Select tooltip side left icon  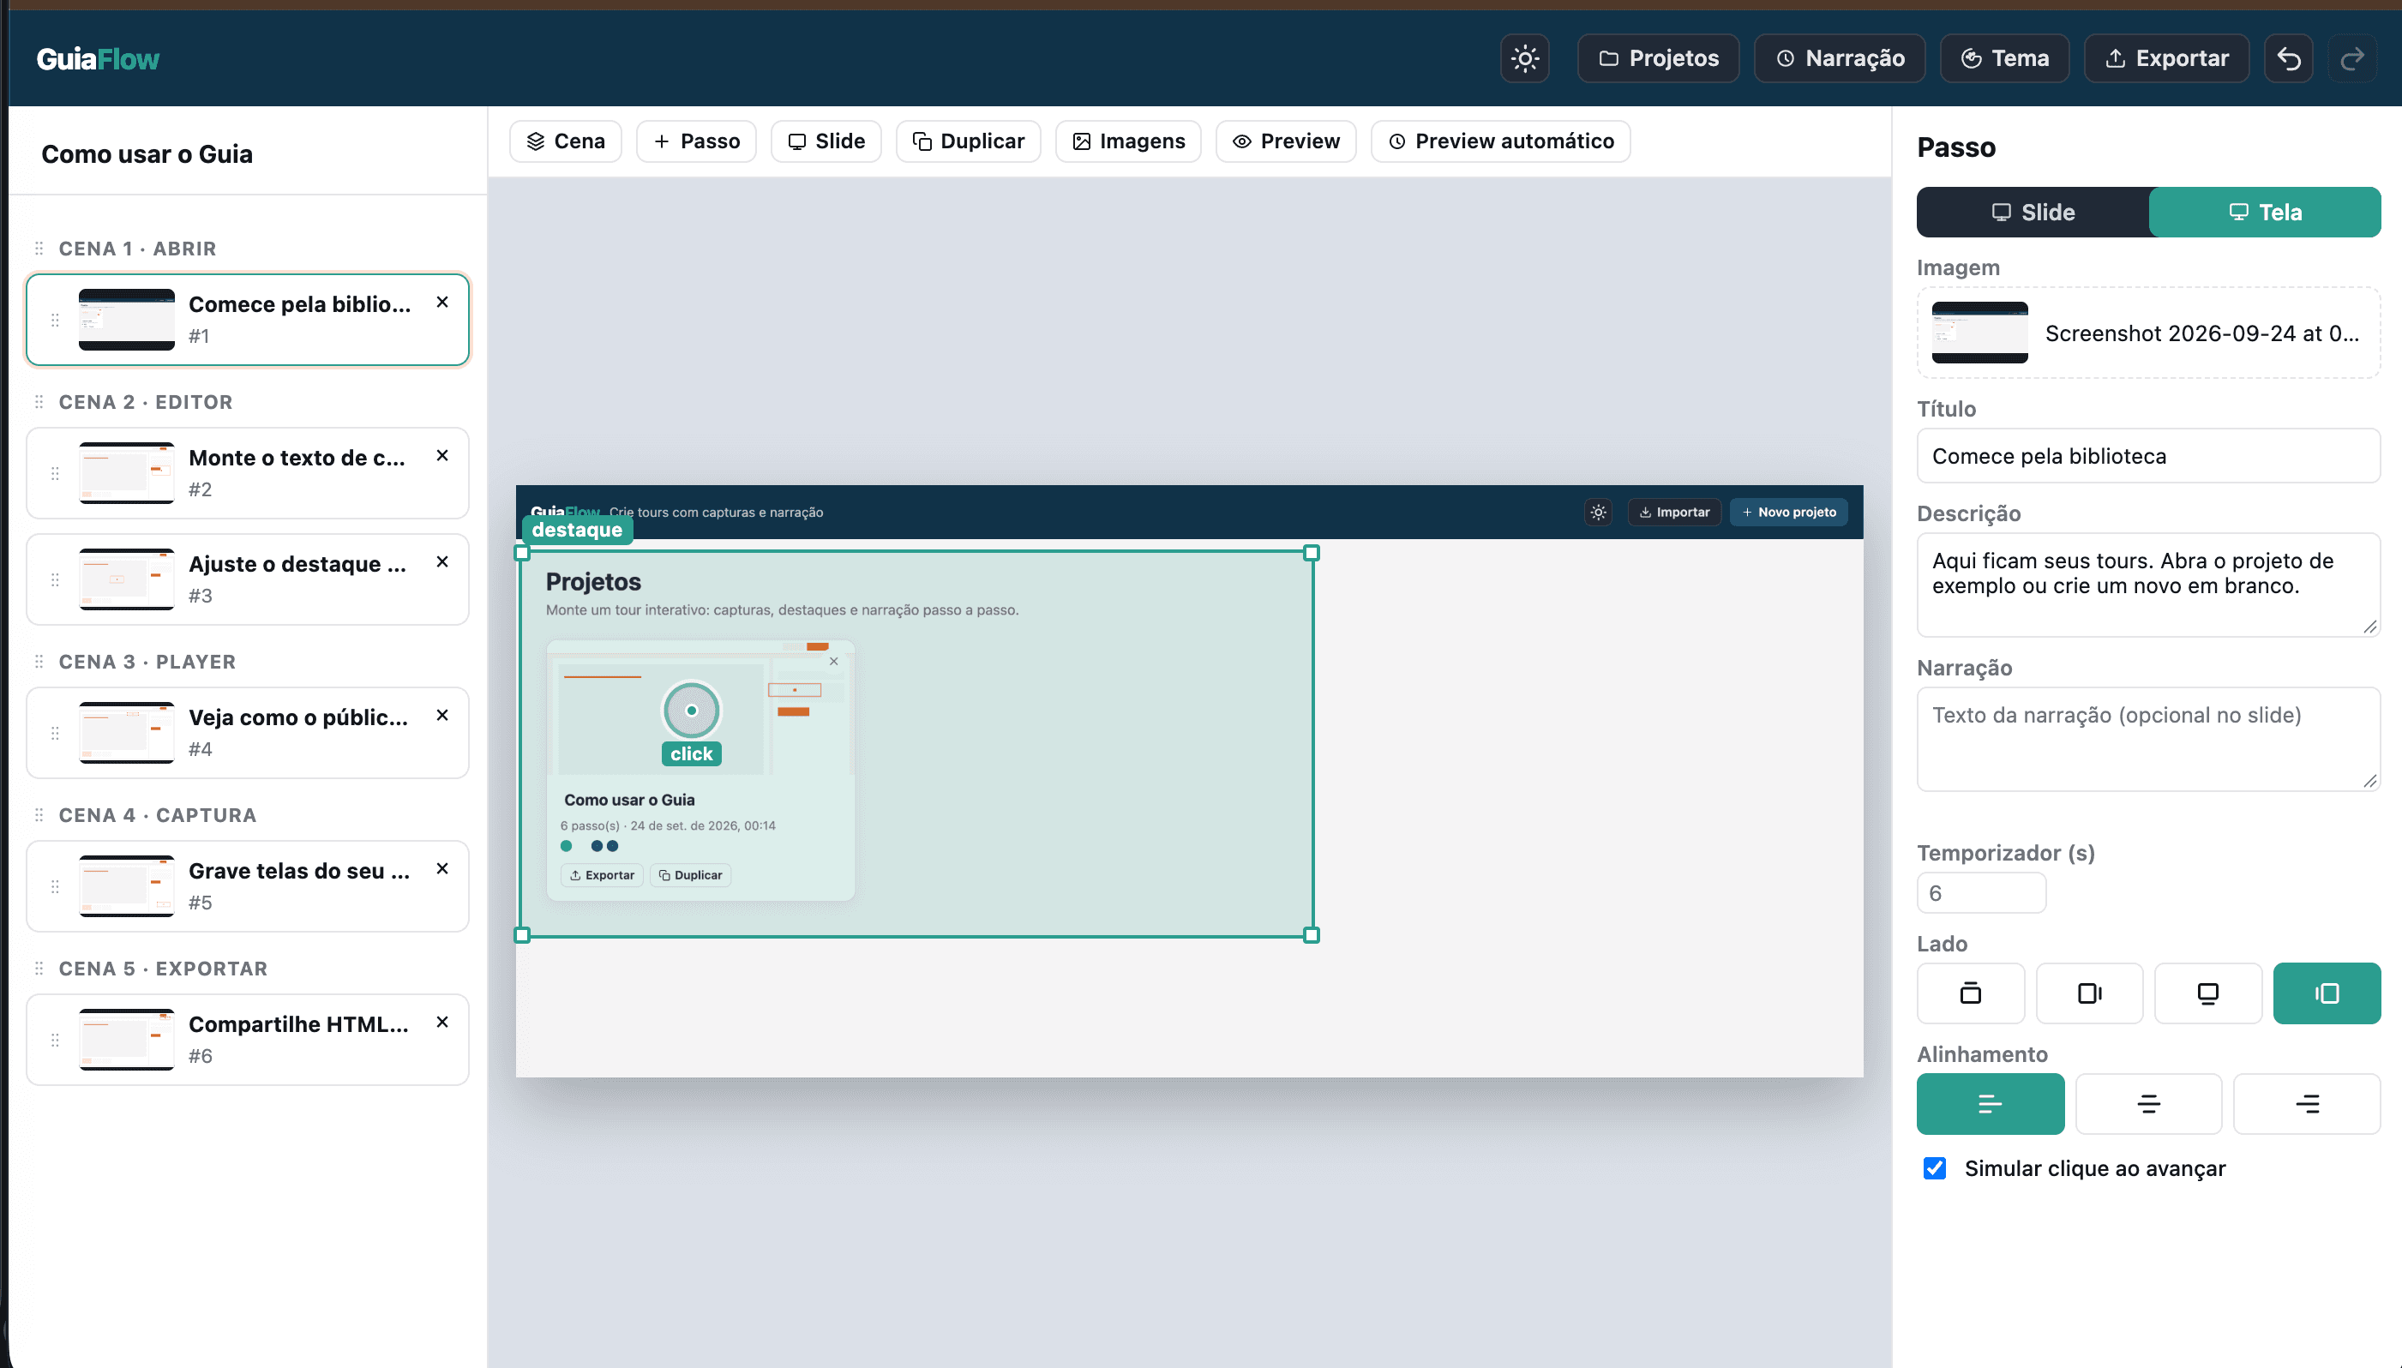[2326, 993]
